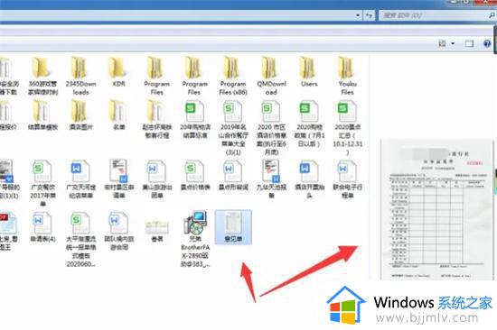This screenshot has height=330, width=497.
Task: Open the 2345Downloads folder
Action: (x=80, y=77)
